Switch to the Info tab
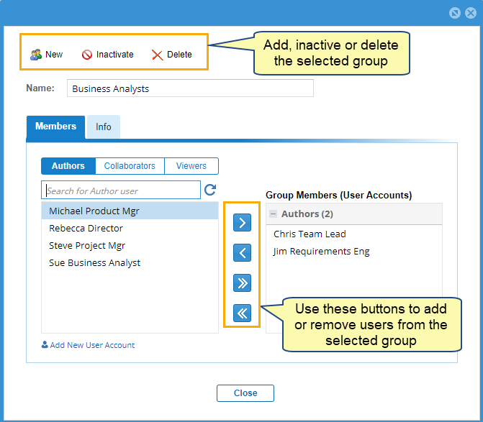Image resolution: width=483 pixels, height=422 pixels. point(104,127)
